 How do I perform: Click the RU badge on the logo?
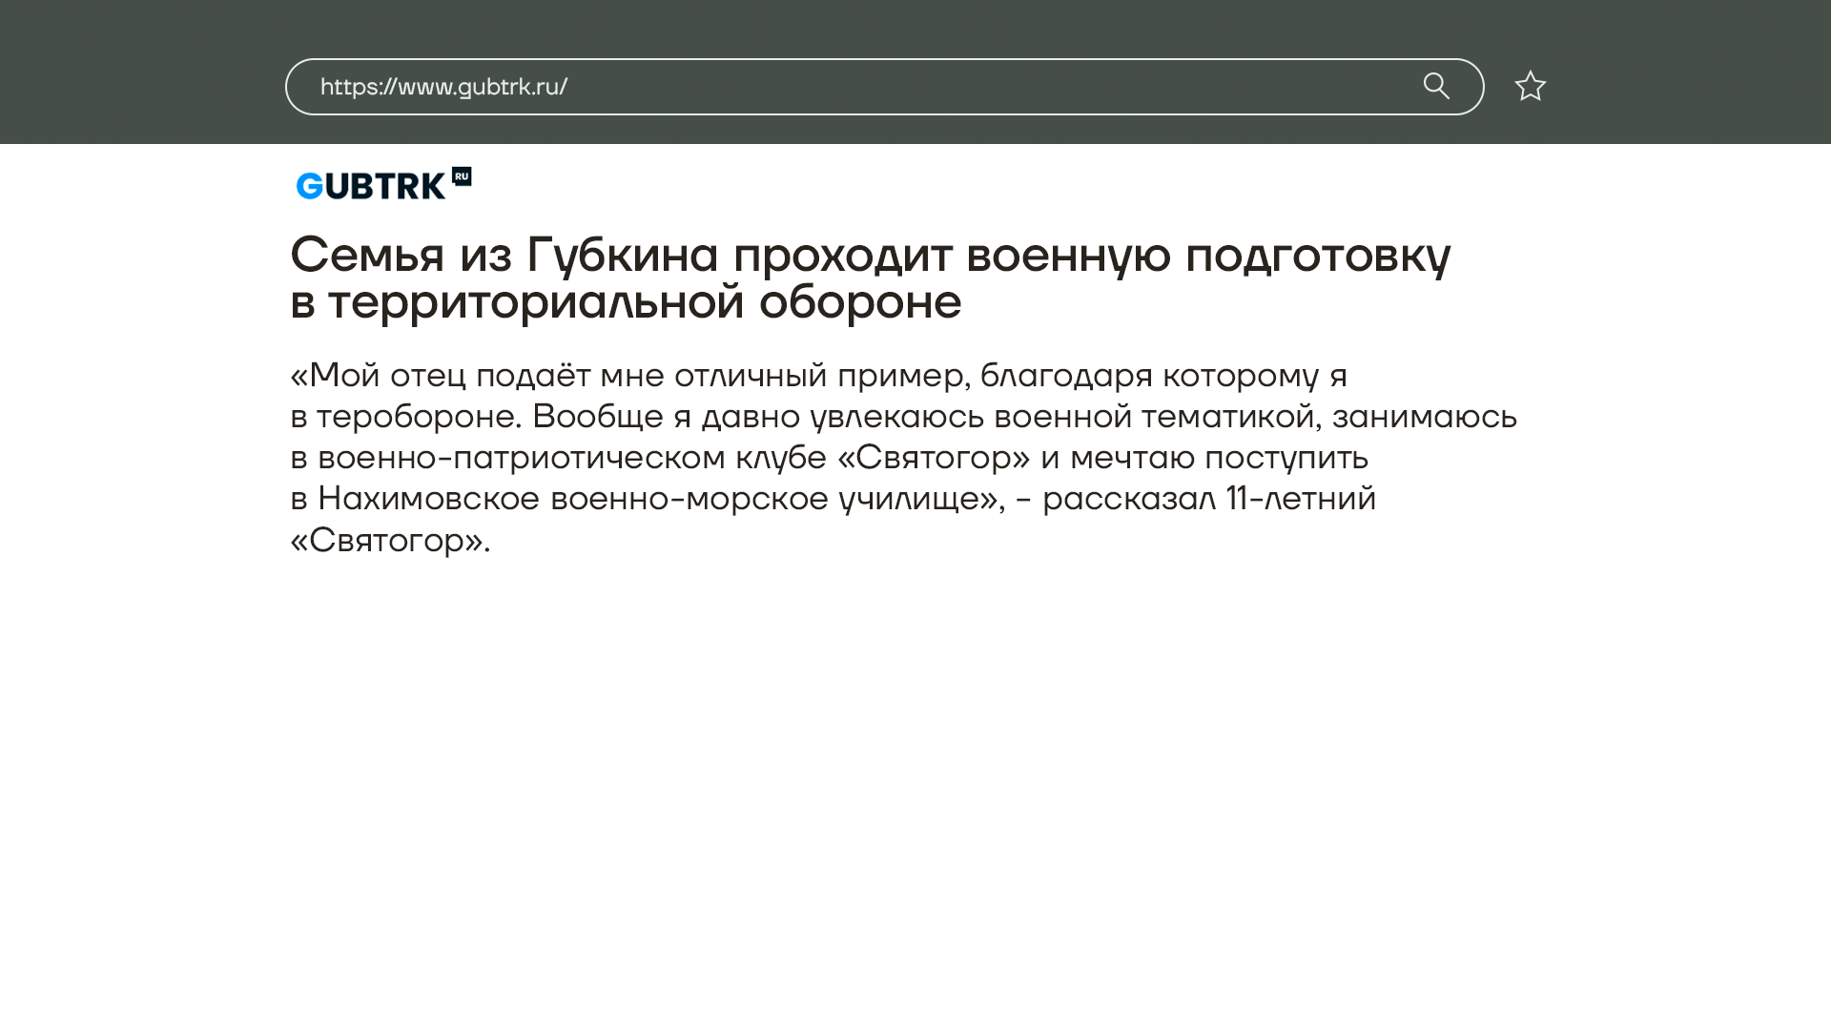[x=462, y=176]
